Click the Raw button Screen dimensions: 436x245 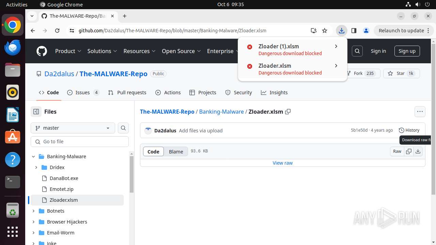[x=397, y=151]
